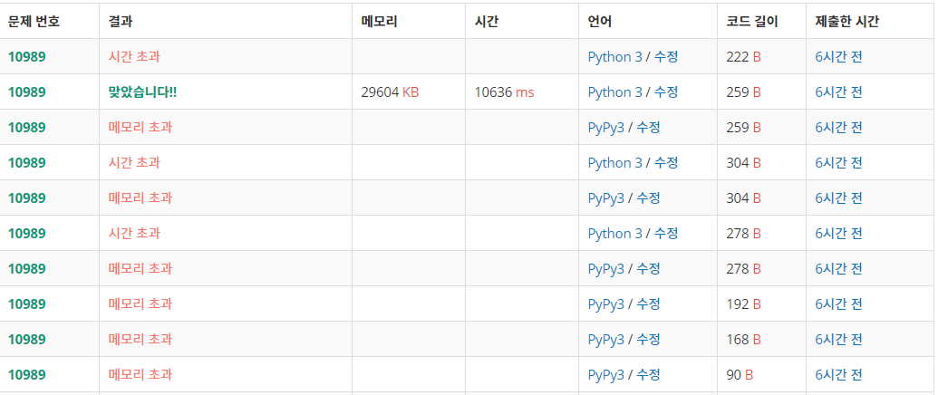Open problem 10989 in the 168 B row
This screenshot has height=395, width=938.
[x=27, y=340]
